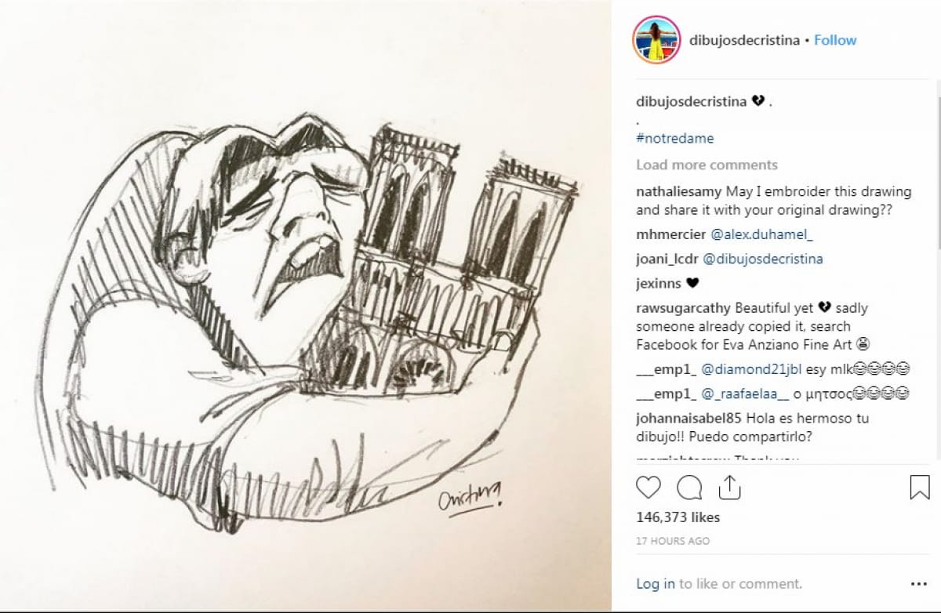Click the Notre Dame sketch image

pos(305,306)
